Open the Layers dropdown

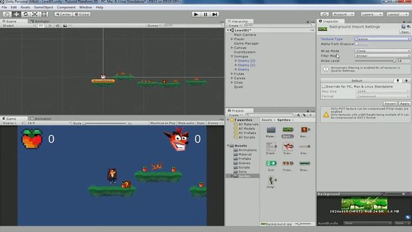[371, 14]
